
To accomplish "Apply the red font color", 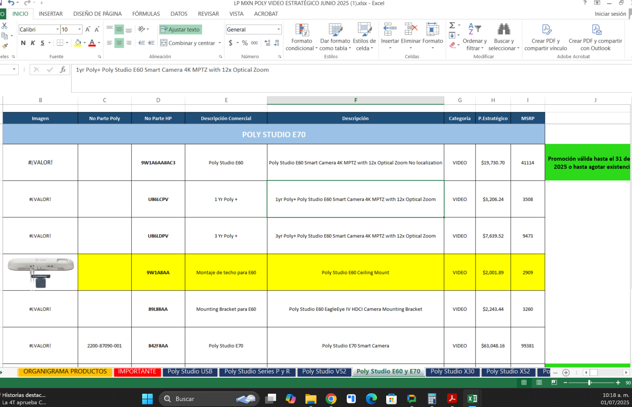I will click(x=92, y=43).
